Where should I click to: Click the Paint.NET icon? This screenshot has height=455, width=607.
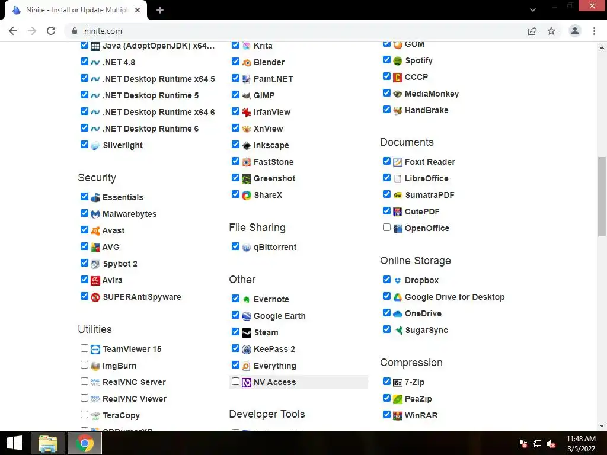(247, 79)
